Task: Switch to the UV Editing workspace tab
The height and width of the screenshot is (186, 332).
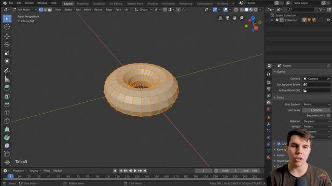Action: click(116, 4)
